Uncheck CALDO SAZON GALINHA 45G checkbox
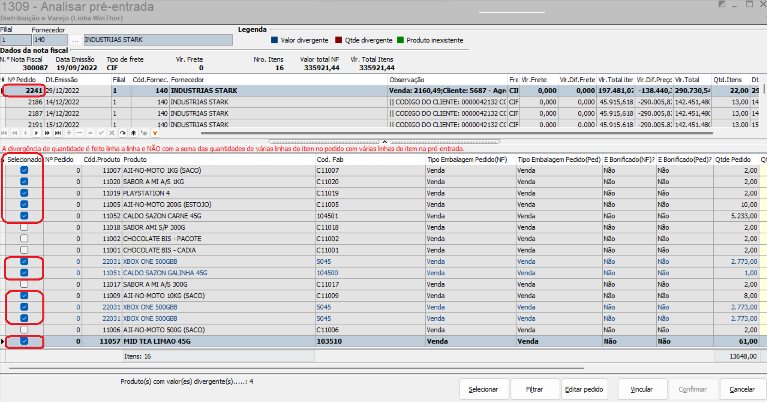767x402 pixels. click(24, 273)
